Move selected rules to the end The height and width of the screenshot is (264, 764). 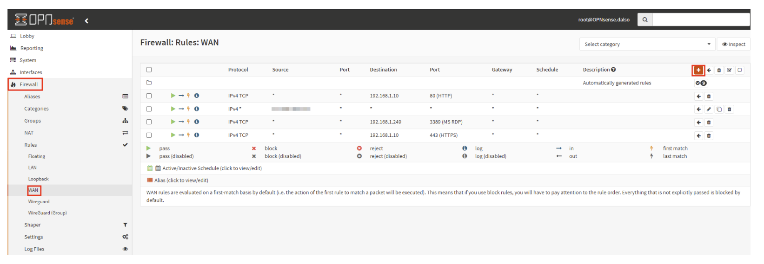click(x=709, y=70)
